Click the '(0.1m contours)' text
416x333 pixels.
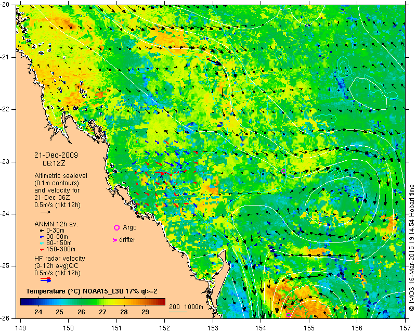click(57, 183)
